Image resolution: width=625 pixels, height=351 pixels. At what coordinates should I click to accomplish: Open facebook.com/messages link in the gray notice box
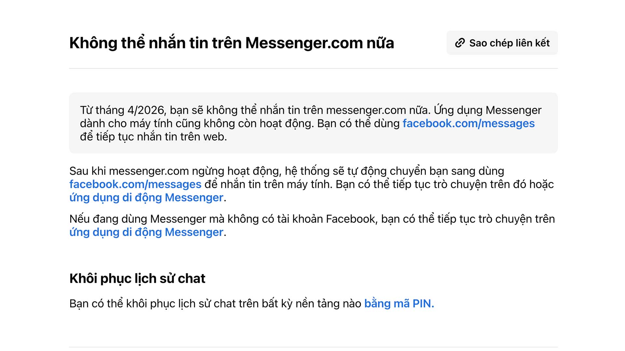[468, 123]
